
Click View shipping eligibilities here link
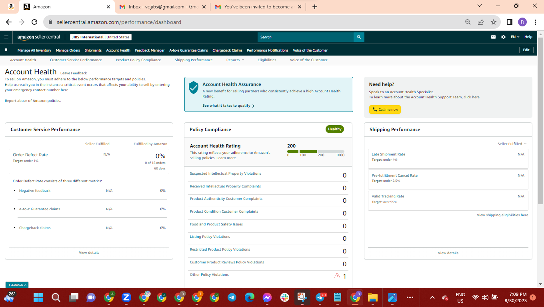tap(502, 215)
